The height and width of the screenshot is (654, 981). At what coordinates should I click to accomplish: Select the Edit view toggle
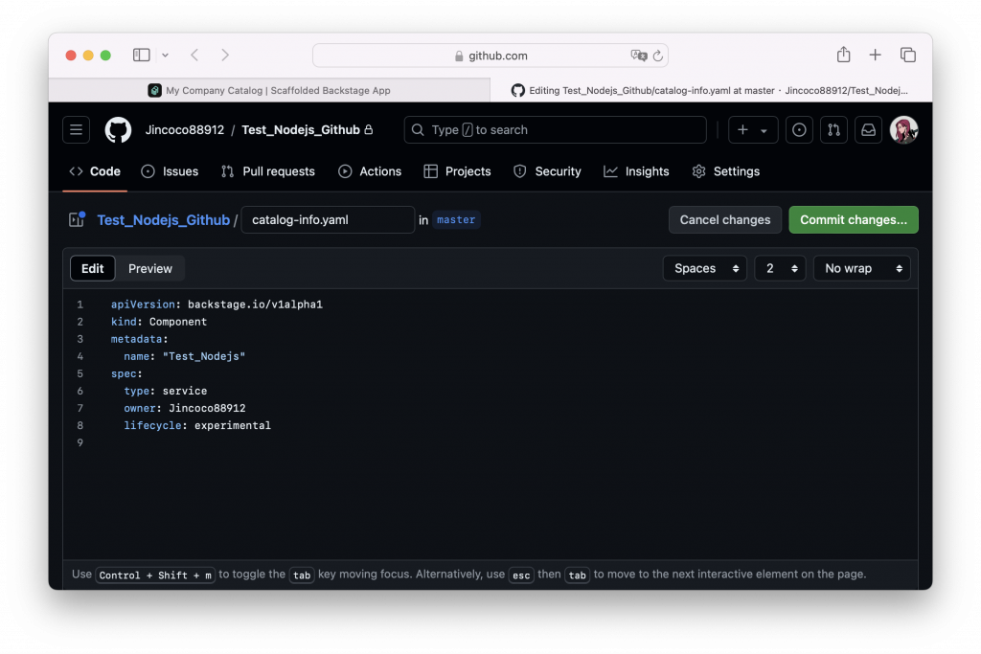coord(93,268)
